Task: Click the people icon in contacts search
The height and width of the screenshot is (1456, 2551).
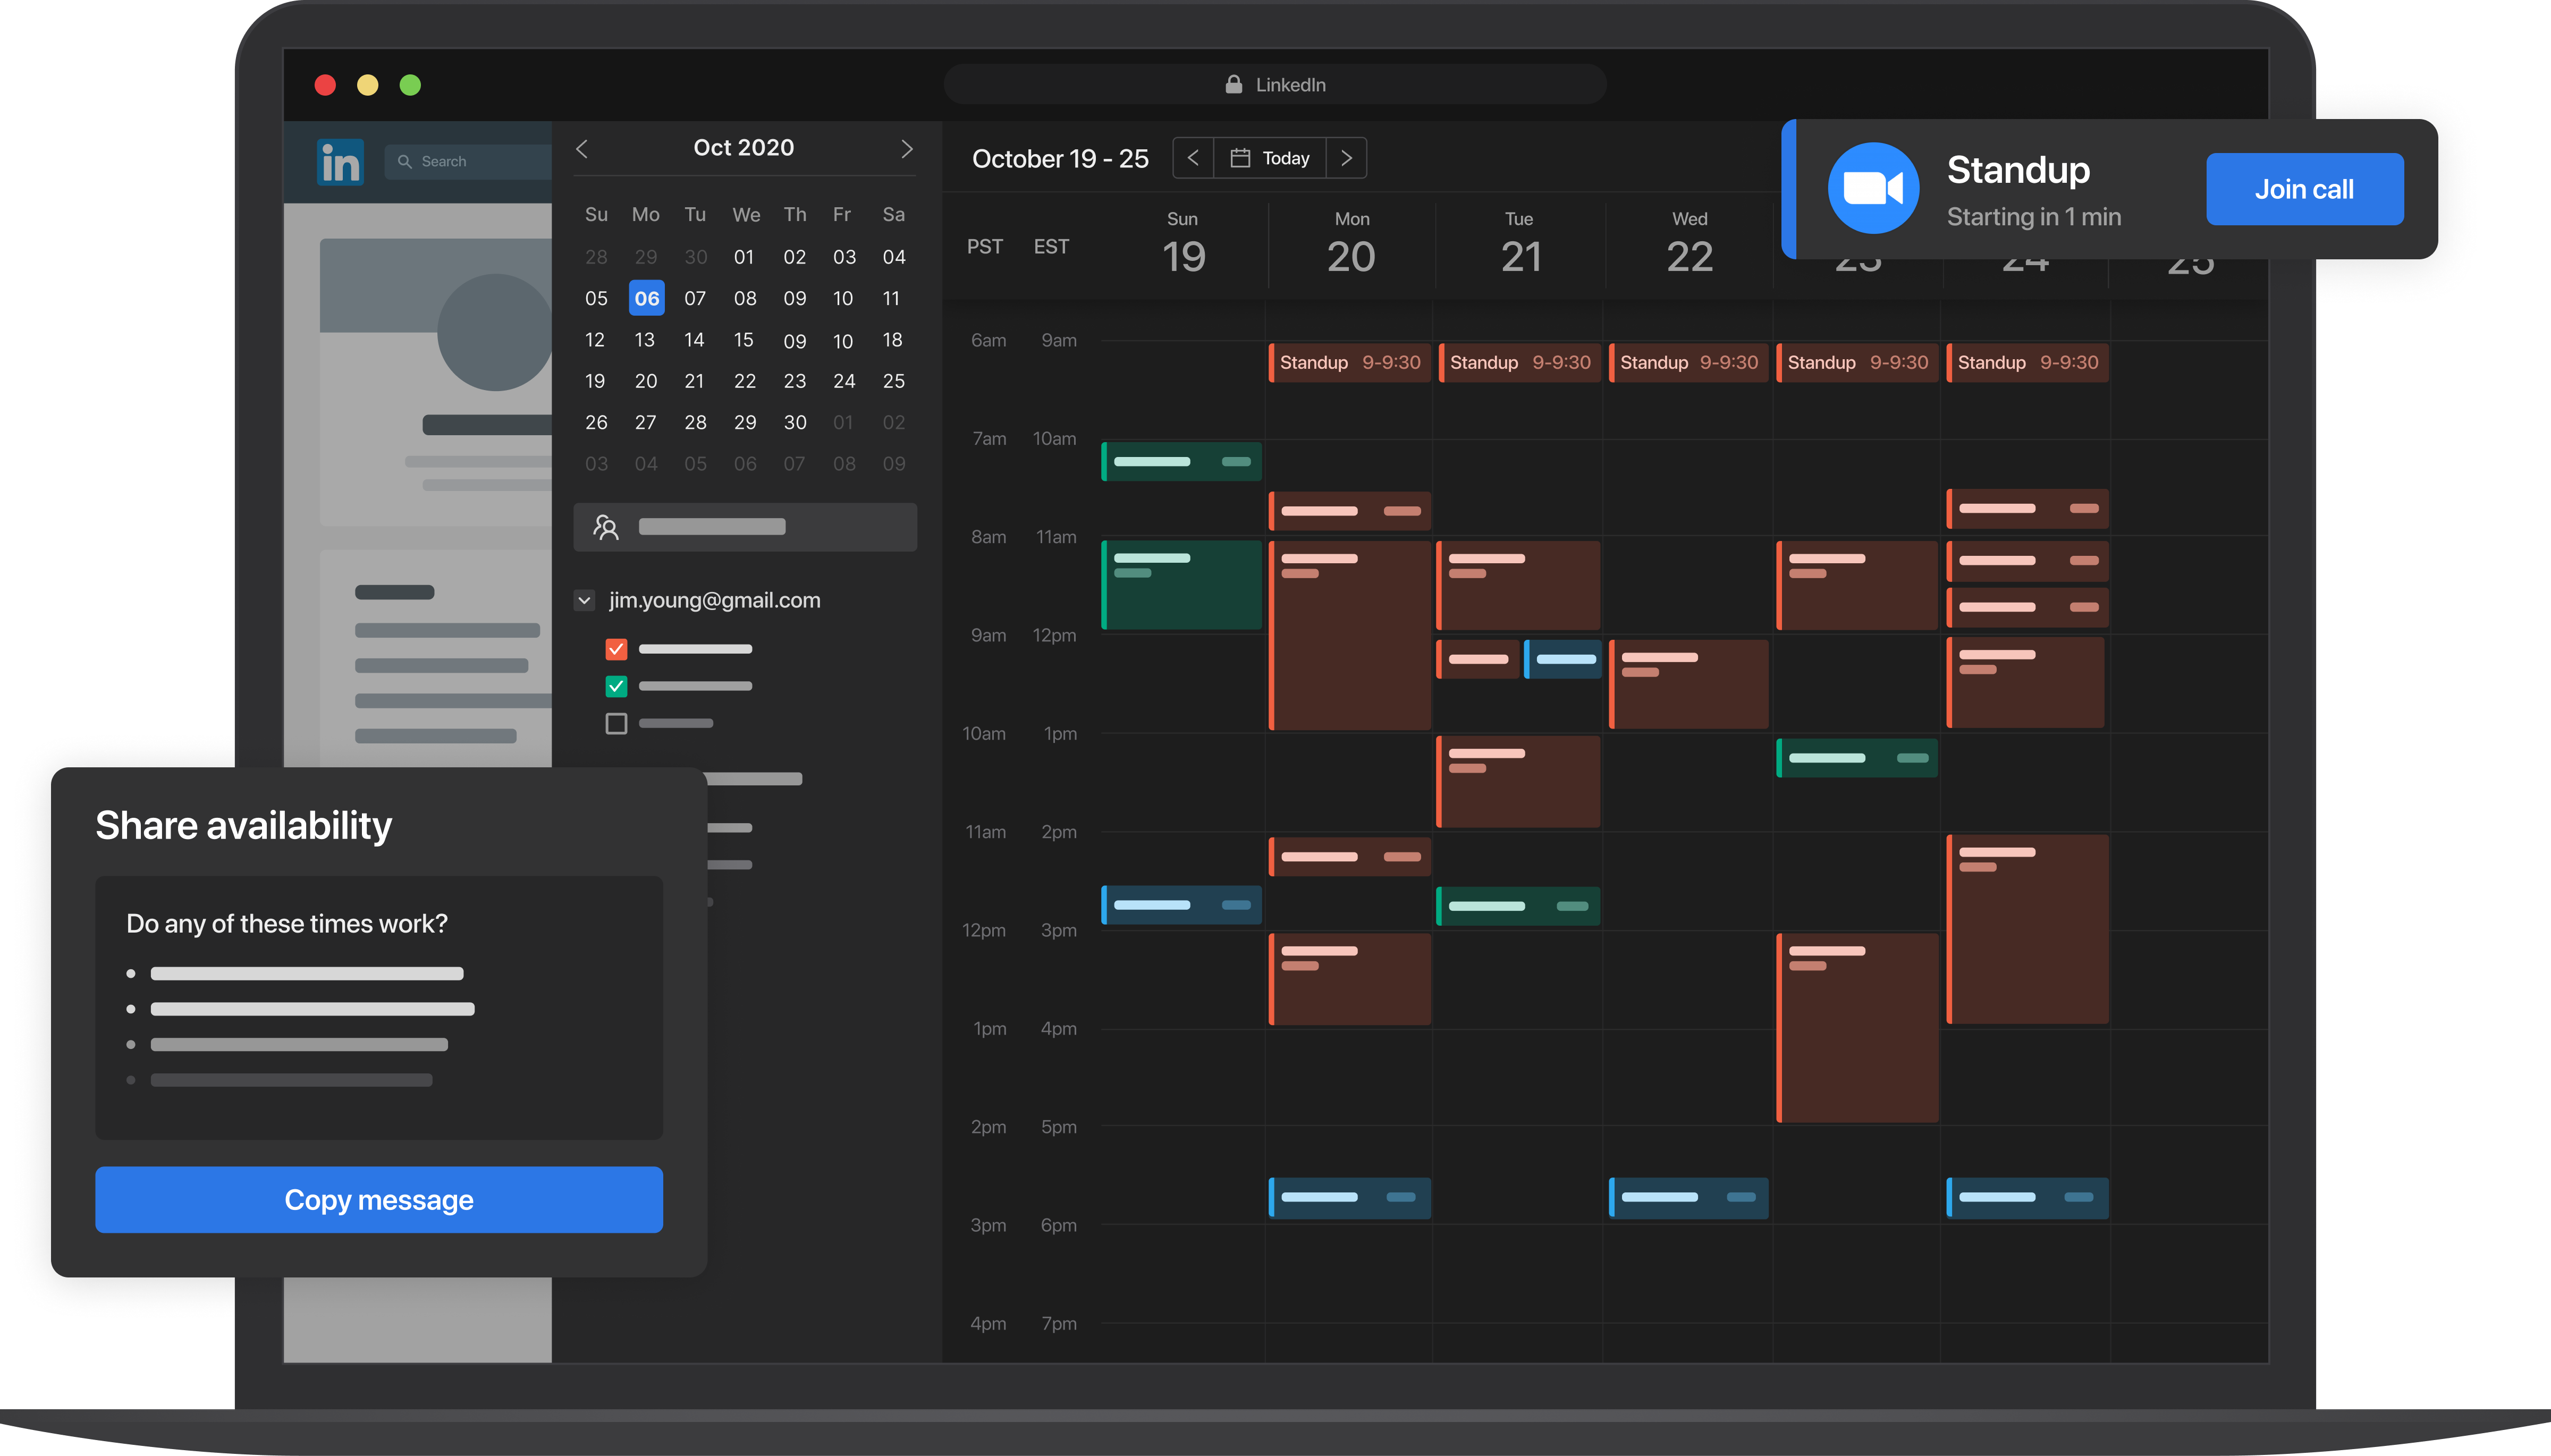Action: tap(606, 527)
